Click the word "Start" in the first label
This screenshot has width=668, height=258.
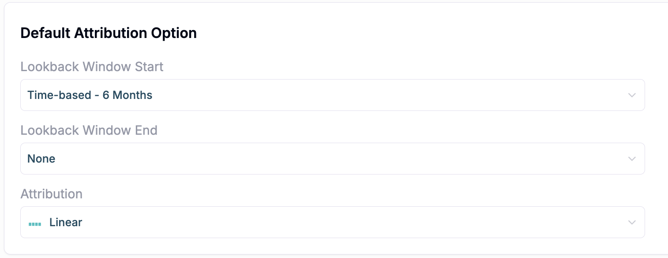pyautogui.click(x=149, y=67)
